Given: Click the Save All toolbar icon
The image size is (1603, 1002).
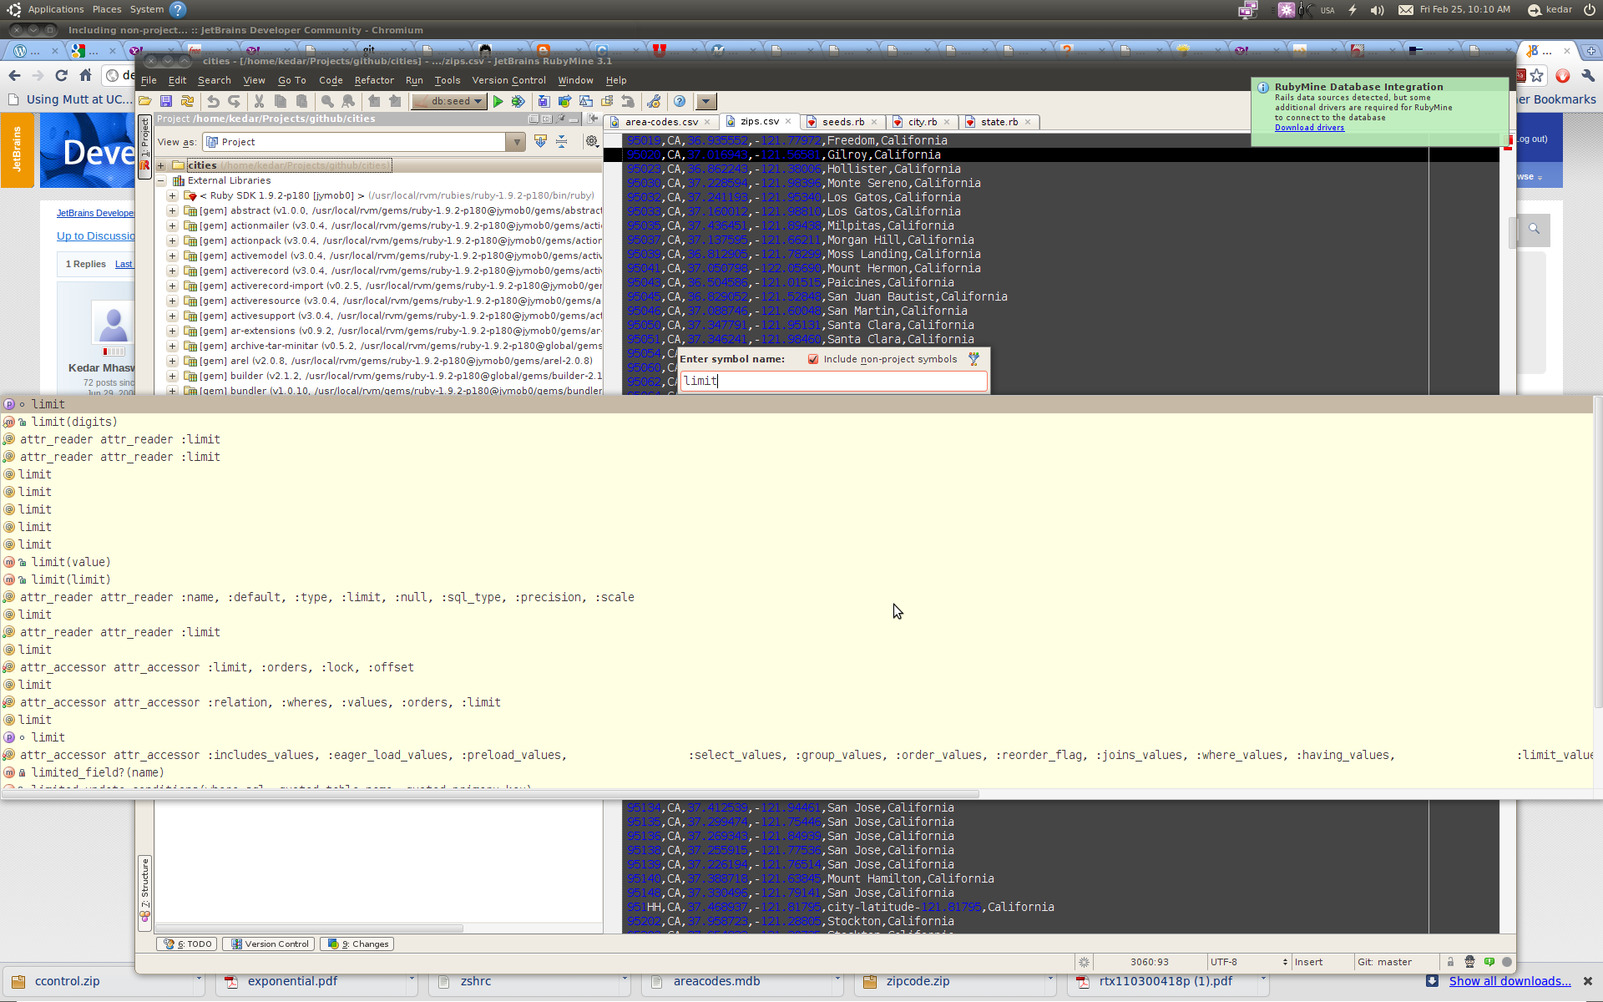Looking at the screenshot, I should click(166, 102).
